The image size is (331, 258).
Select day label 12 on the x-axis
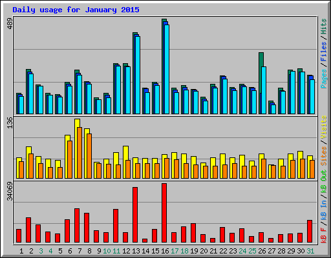pyautogui.click(x=126, y=251)
